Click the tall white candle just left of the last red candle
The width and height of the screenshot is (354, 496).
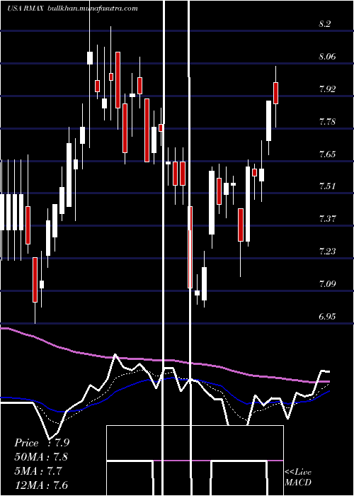pyautogui.click(x=268, y=121)
